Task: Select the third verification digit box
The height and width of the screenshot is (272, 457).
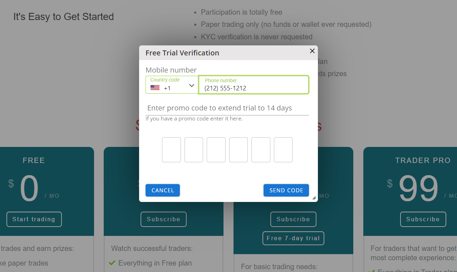Action: pos(216,150)
